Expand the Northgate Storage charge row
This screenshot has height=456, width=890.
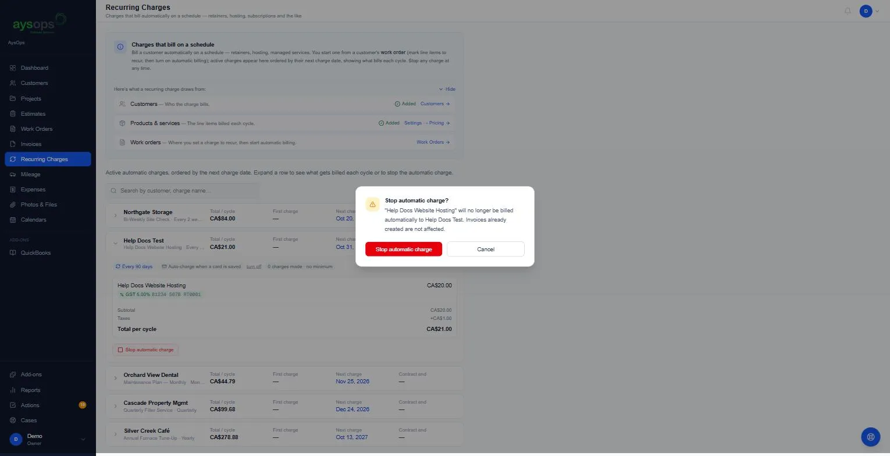[115, 216]
